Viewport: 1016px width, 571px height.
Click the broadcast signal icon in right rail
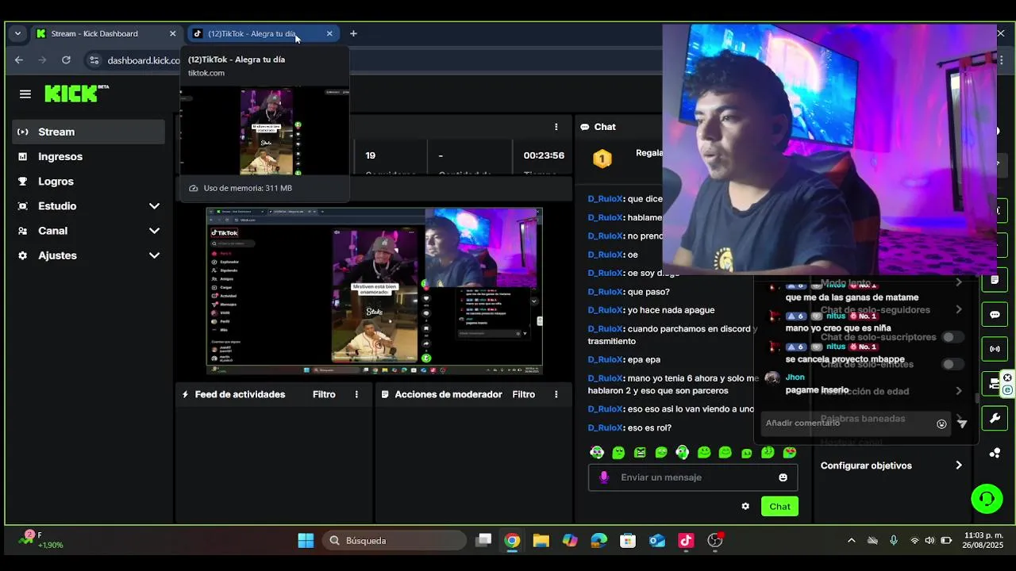(995, 349)
